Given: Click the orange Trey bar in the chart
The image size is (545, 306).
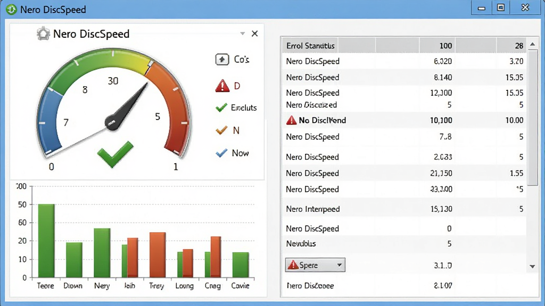Looking at the screenshot, I should (158, 255).
